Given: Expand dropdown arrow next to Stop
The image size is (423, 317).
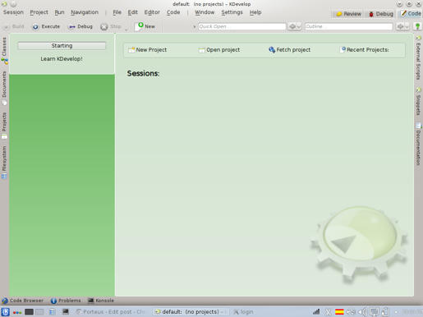Looking at the screenshot, I should point(126,29).
